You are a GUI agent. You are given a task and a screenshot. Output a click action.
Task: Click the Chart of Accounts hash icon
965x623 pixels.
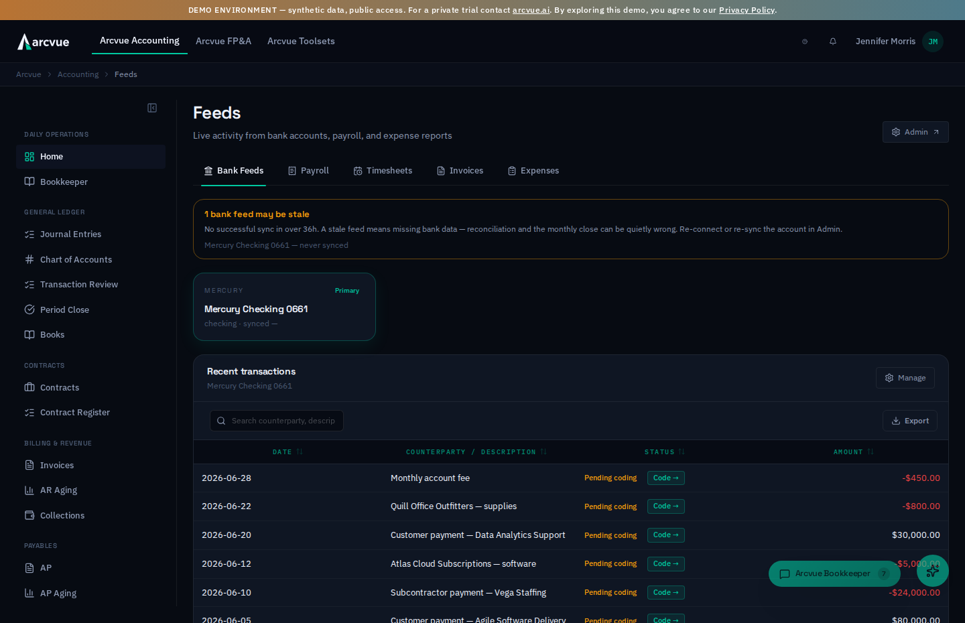[29, 259]
